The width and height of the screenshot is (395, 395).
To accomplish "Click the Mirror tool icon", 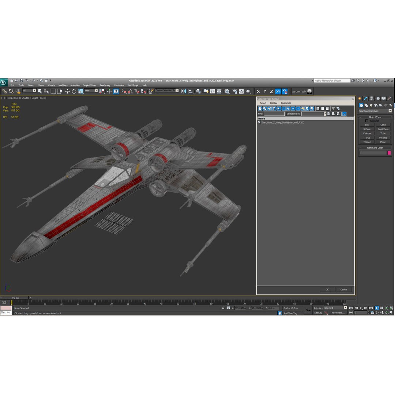I will (x=184, y=91).
